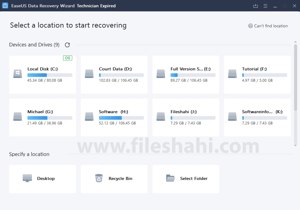Choose the Select Folder label

194,178
